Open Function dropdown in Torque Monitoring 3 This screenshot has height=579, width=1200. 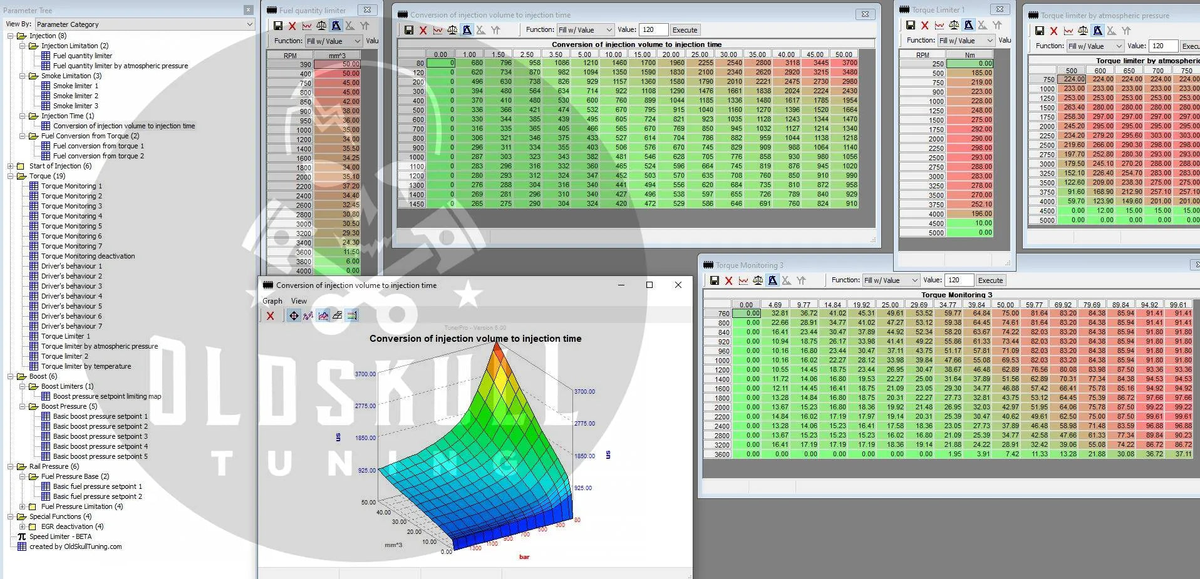click(891, 280)
